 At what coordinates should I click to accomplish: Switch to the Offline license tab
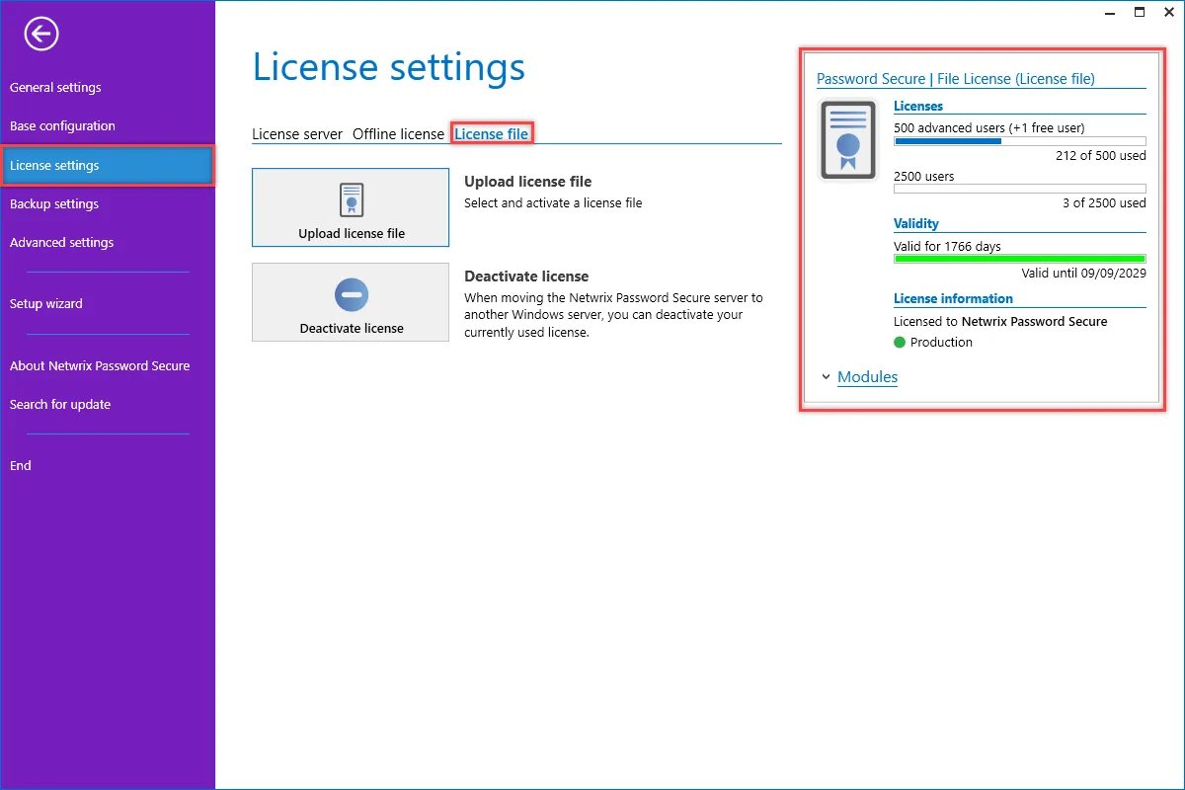point(398,134)
